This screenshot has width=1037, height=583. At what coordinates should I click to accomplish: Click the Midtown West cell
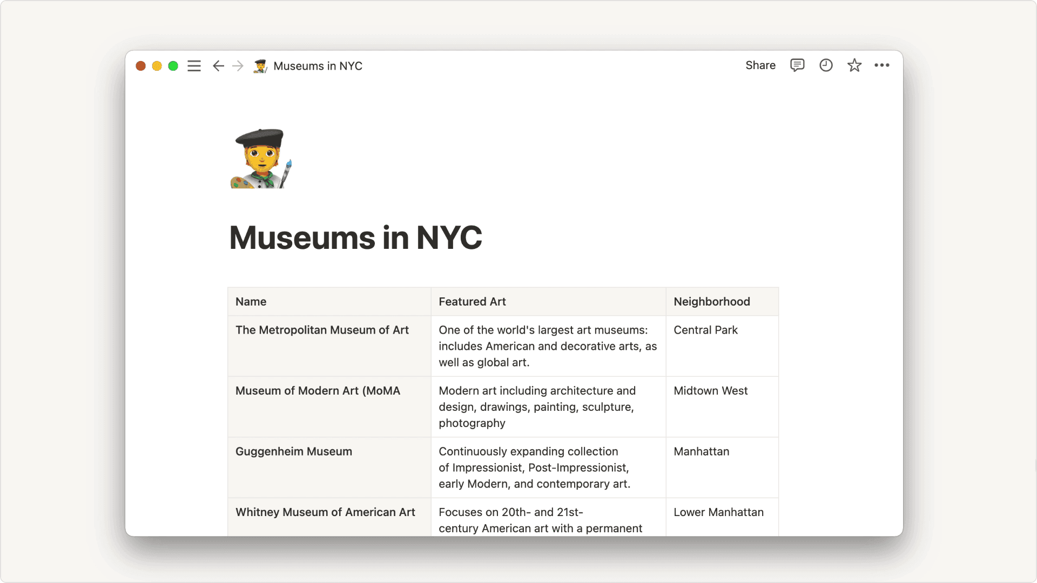tap(710, 391)
